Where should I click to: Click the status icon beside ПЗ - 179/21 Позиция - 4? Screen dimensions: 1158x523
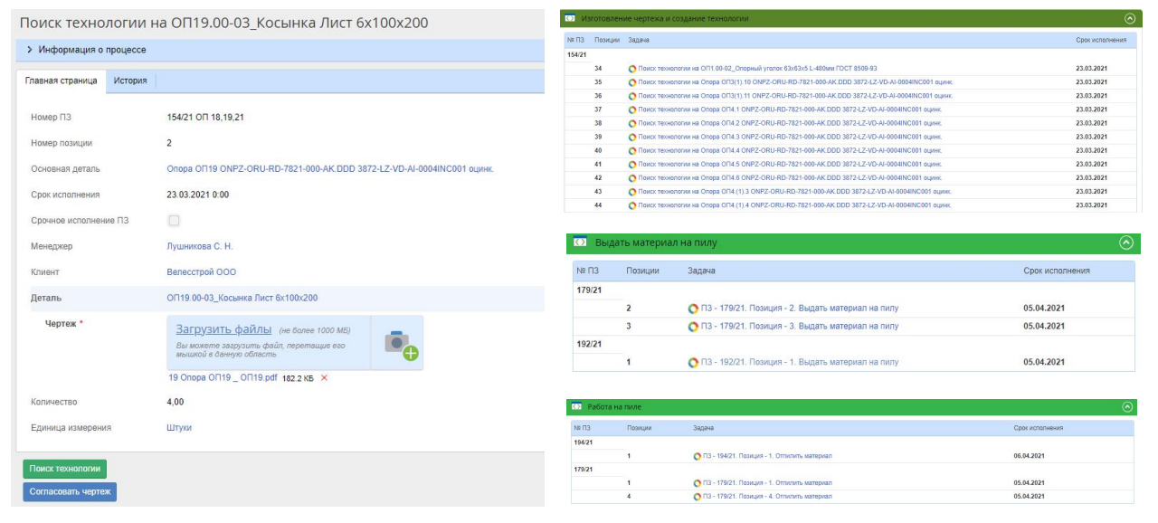697,497
